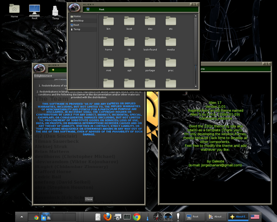Click the alien logo in Root window

point(74,7)
